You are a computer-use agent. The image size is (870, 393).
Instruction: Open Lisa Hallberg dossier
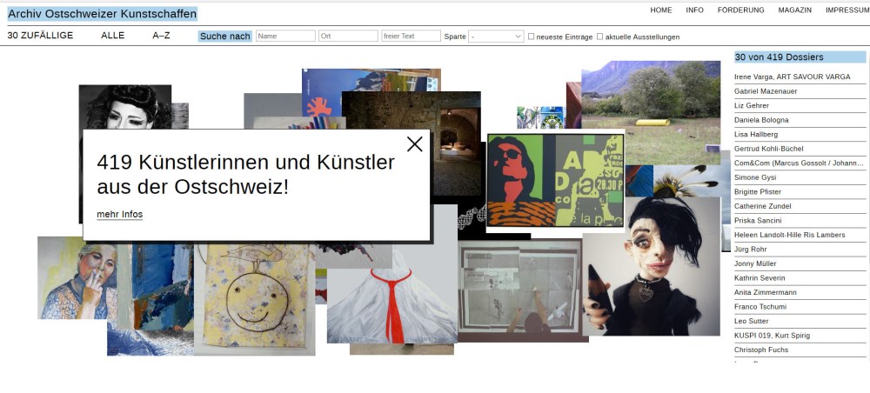click(800, 135)
